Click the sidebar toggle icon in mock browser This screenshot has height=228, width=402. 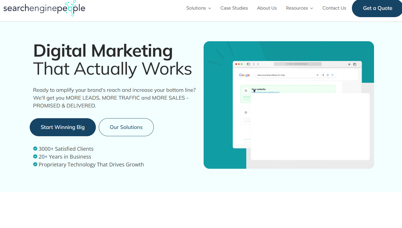tap(248, 64)
